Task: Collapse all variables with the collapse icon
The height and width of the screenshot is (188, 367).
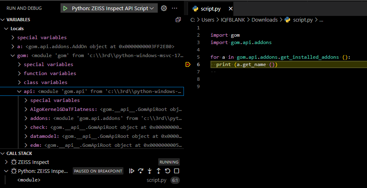Action: tap(178, 20)
